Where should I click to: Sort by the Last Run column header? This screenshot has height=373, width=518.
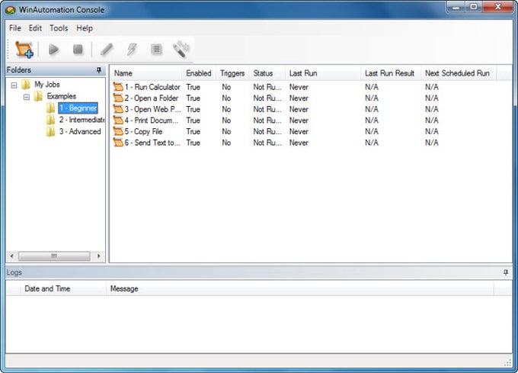coord(323,73)
